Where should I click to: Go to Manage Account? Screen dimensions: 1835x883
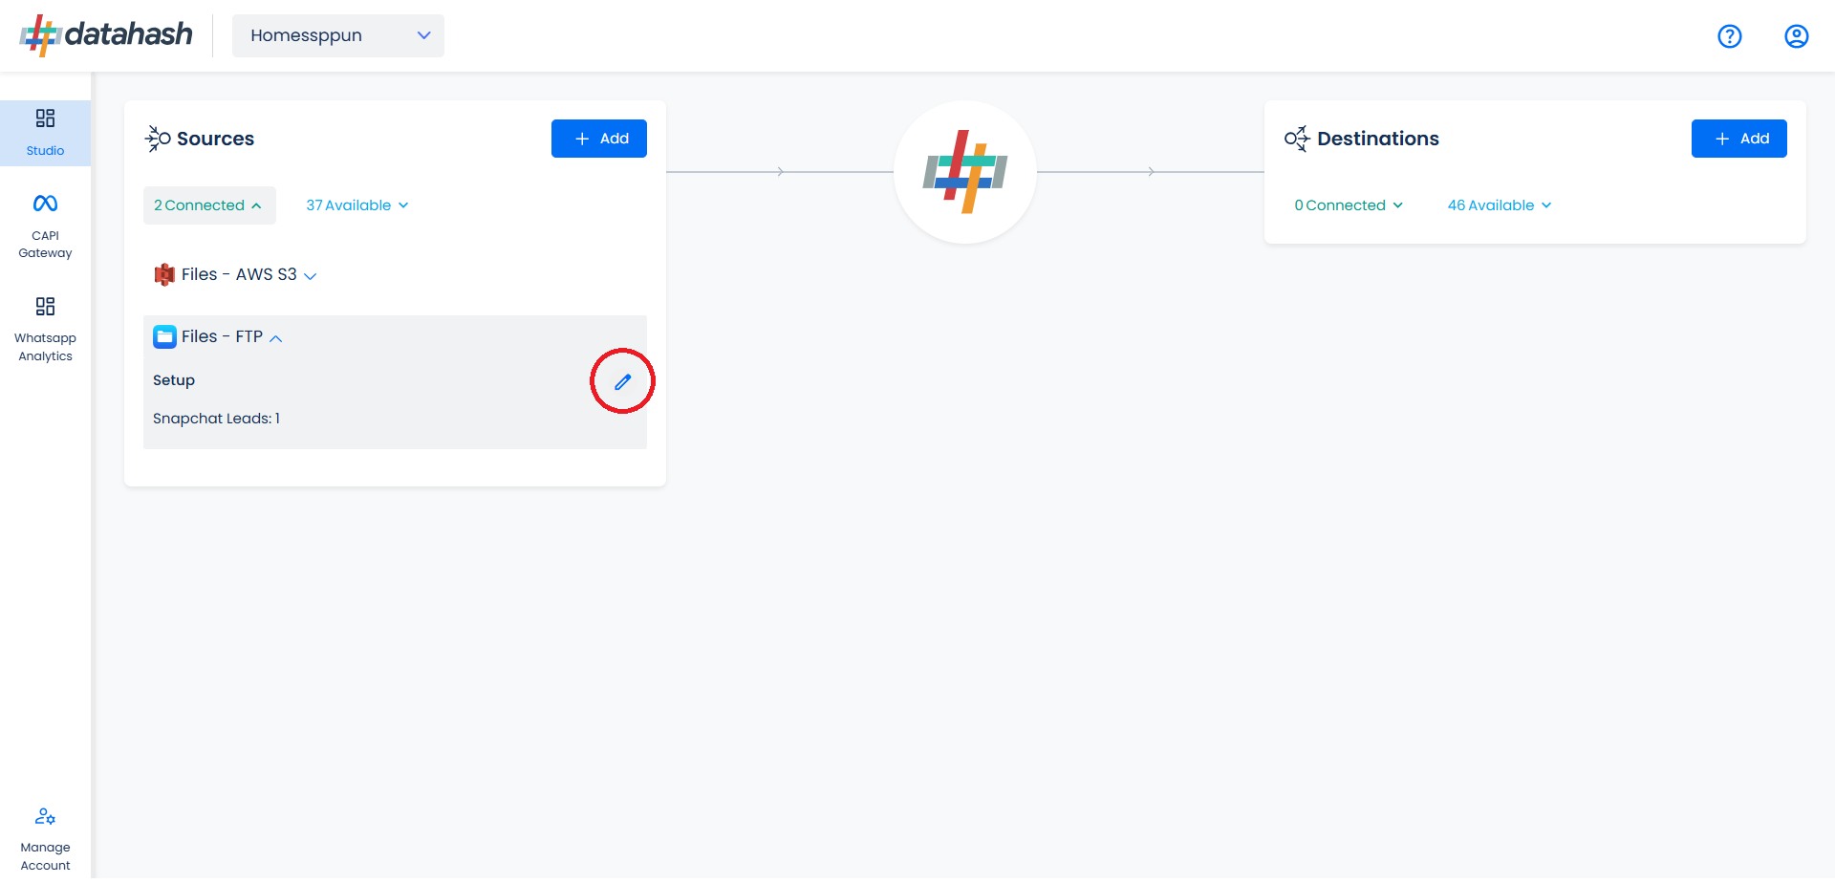45,840
